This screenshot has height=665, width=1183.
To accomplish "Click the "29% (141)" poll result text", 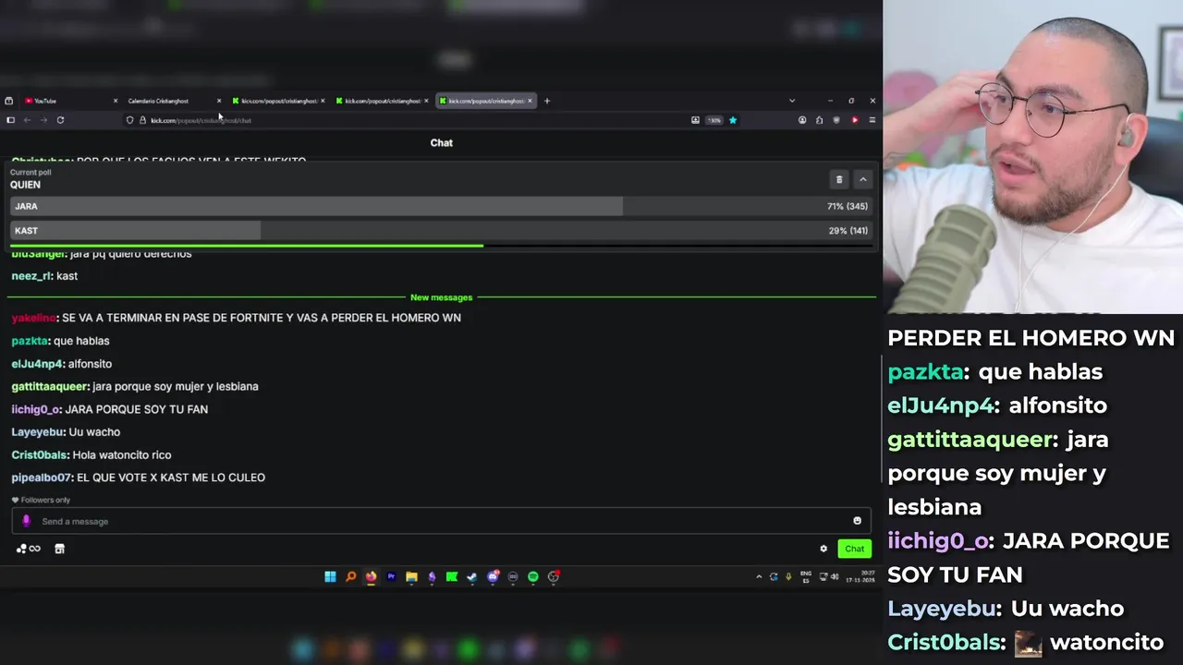I will coord(848,230).
